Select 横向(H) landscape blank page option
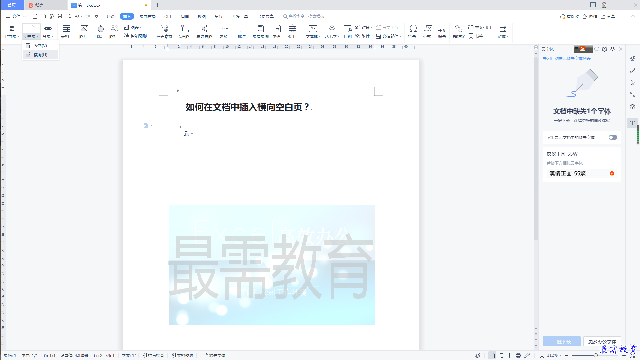 pos(40,55)
